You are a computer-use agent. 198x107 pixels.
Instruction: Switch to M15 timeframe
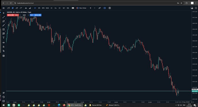coord(43,8)
